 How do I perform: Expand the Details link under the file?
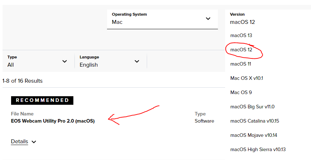pos(19,141)
